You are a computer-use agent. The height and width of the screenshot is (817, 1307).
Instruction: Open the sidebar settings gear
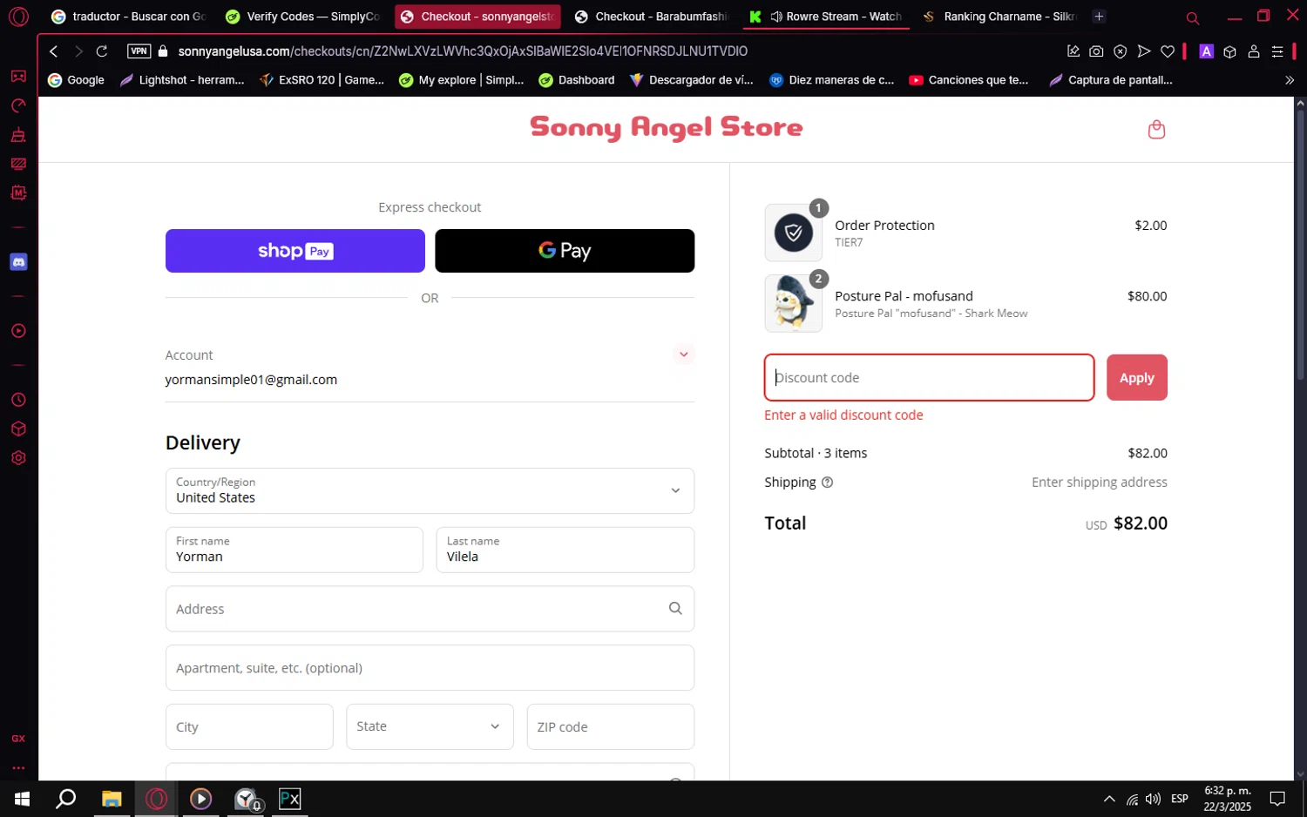tap(18, 458)
